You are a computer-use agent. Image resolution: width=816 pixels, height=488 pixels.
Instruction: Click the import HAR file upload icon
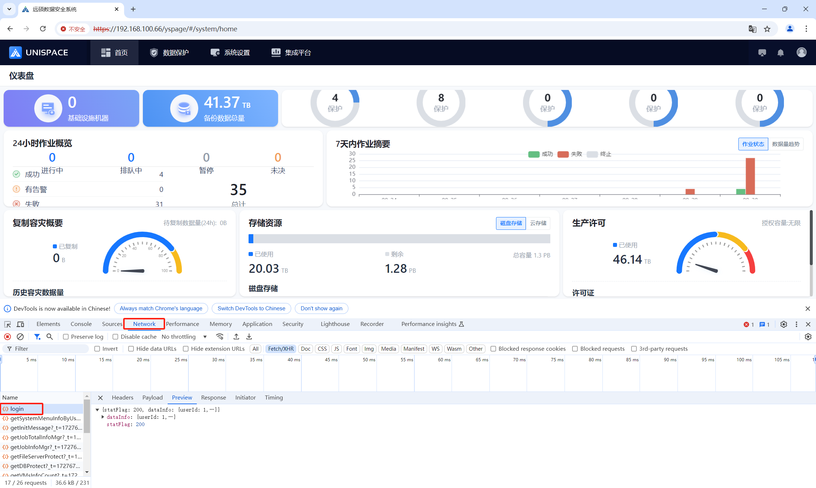pos(236,337)
